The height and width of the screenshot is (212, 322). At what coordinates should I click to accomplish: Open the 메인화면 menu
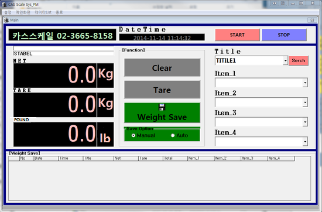23,12
